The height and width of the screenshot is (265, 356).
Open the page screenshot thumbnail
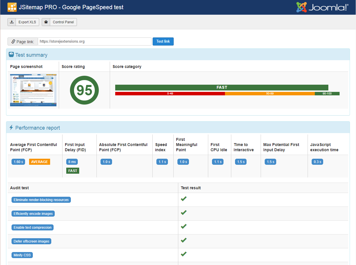click(33, 90)
